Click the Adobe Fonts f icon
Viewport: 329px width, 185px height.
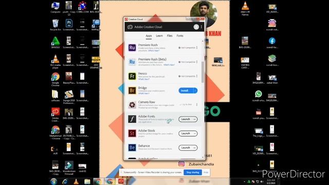point(132,119)
